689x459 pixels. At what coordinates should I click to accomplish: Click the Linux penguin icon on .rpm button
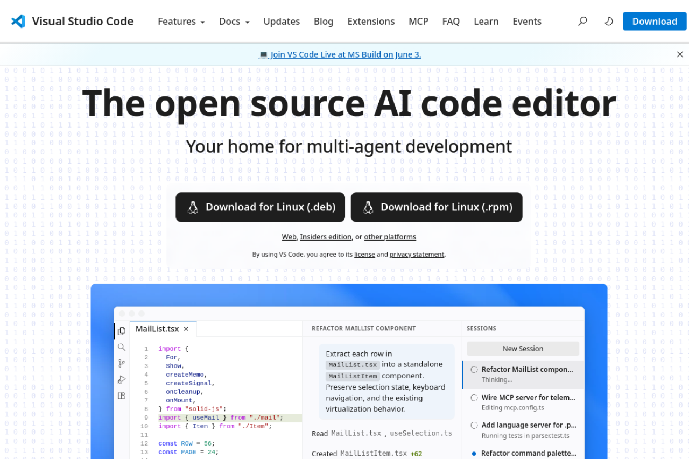pos(368,207)
